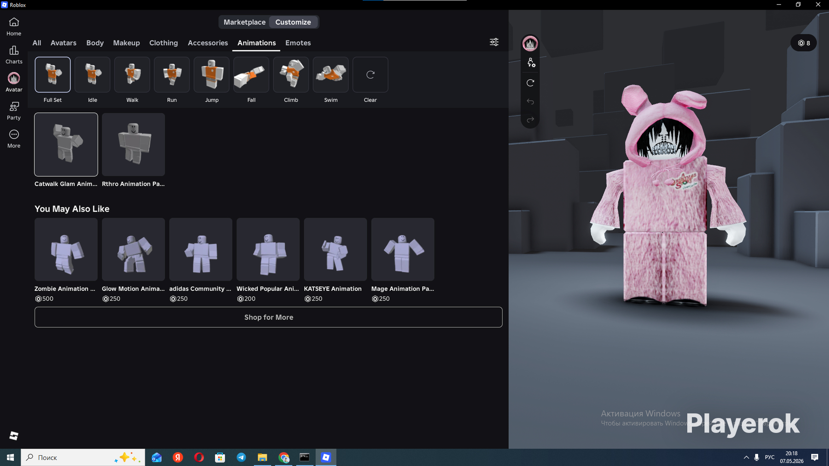Open the All category tab
829x466 pixels.
(x=37, y=43)
